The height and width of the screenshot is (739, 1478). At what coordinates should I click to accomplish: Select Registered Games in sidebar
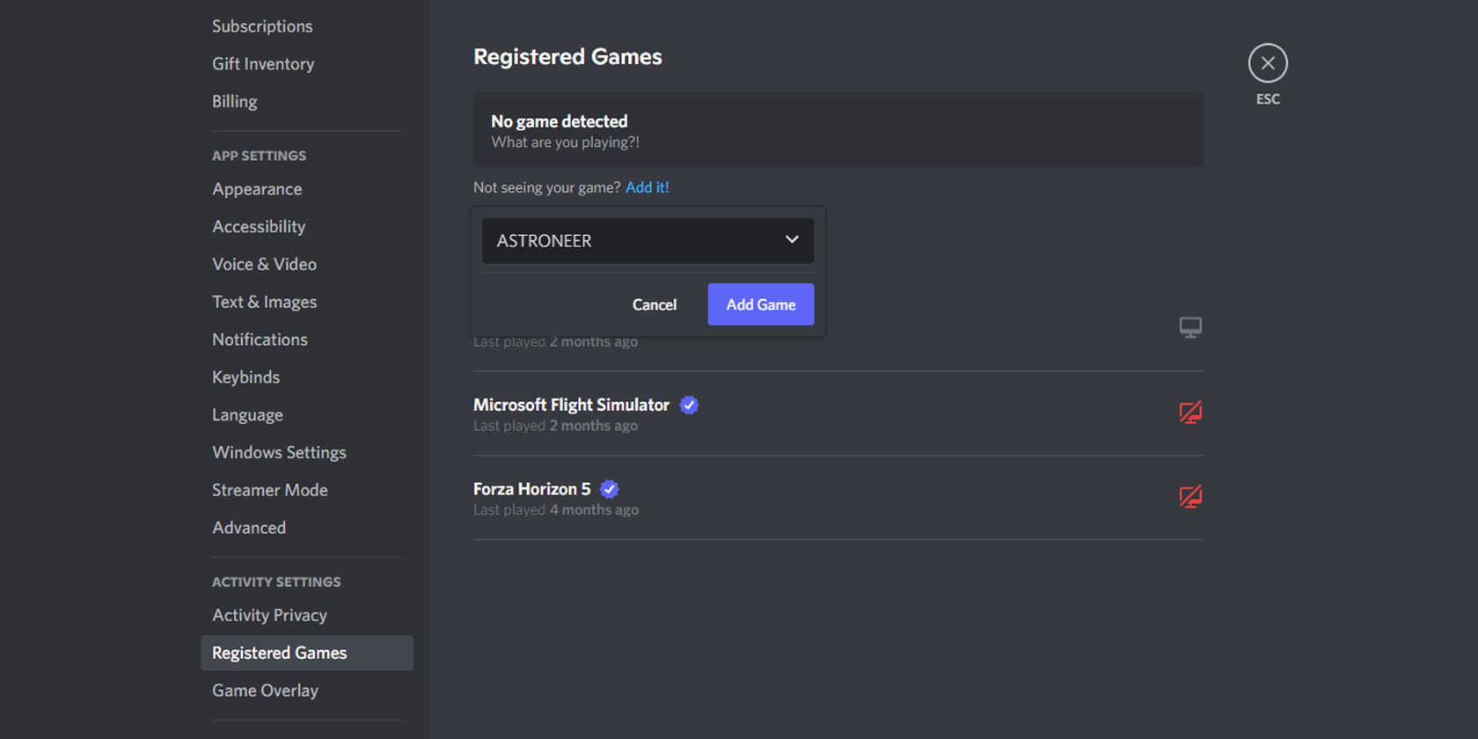[280, 653]
